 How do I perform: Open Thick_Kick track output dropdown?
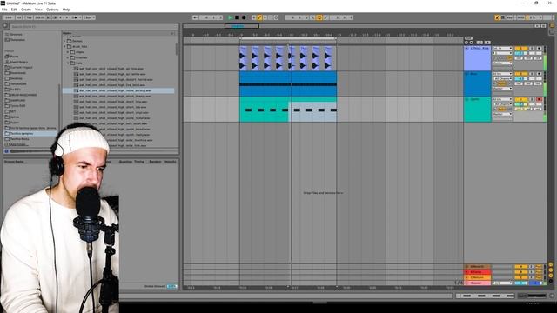502,63
